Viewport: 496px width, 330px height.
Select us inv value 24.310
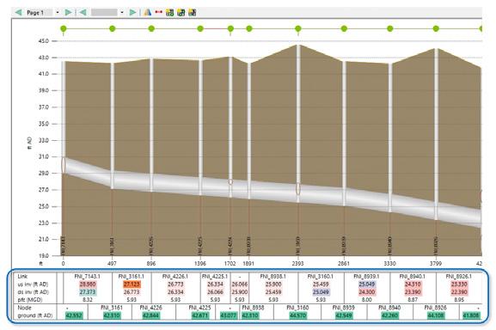coord(413,284)
